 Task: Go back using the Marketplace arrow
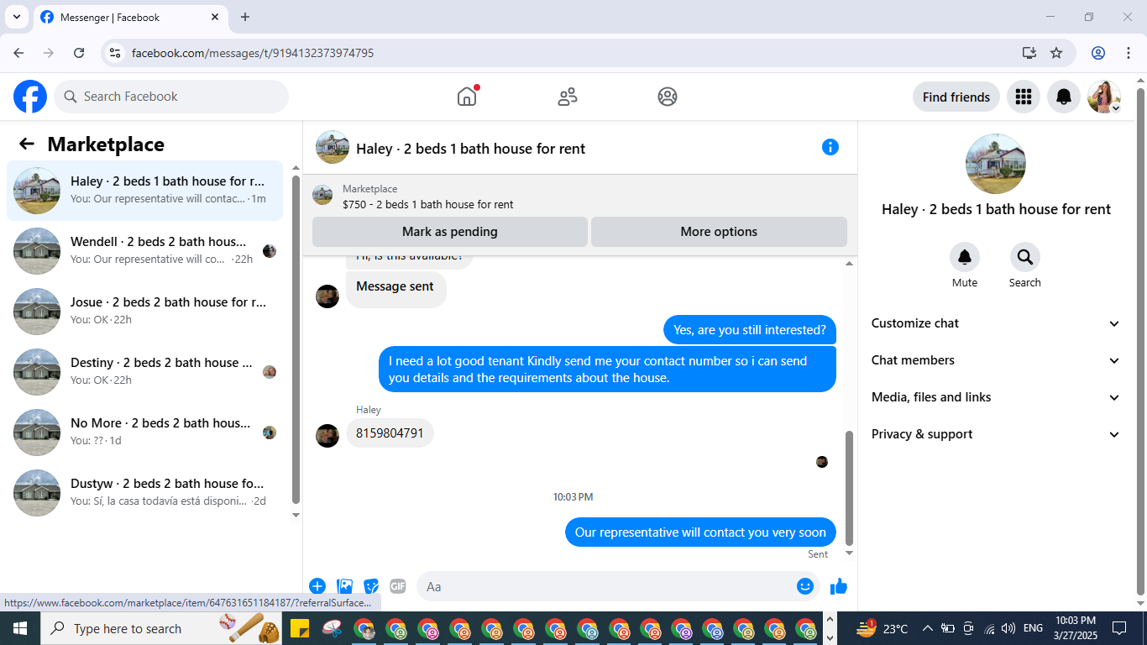[x=27, y=144]
